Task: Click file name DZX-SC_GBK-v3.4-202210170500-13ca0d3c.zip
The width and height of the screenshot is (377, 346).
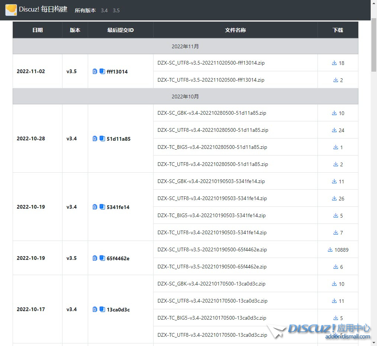Action: (212, 284)
